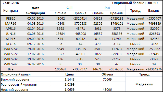This screenshot has width=163, height=92.
Task: Select the Put header cell
Action: 107,8
